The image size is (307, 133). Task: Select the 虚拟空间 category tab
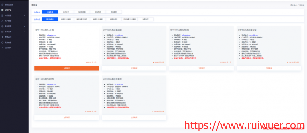click(98, 12)
